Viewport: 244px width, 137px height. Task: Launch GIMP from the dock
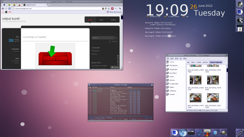224,133
